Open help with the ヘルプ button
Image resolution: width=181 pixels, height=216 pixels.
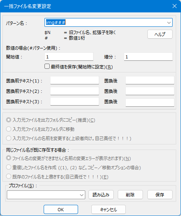pyautogui.click(x=160, y=34)
